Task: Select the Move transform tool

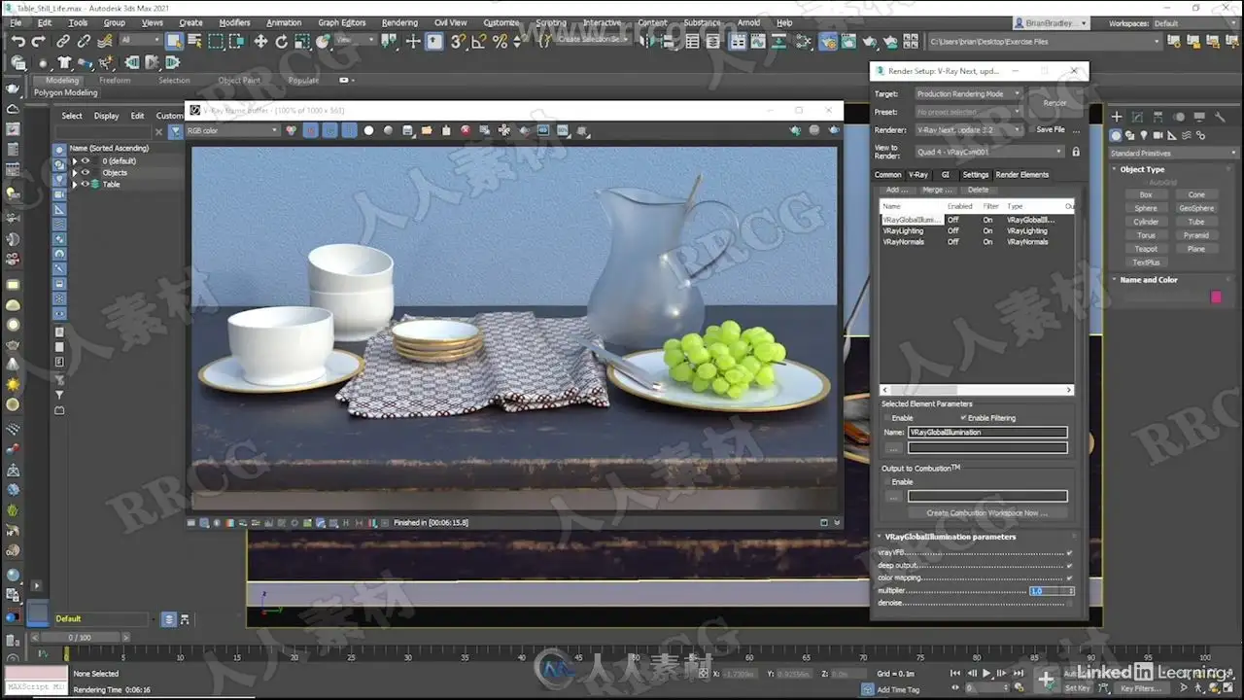Action: click(260, 41)
